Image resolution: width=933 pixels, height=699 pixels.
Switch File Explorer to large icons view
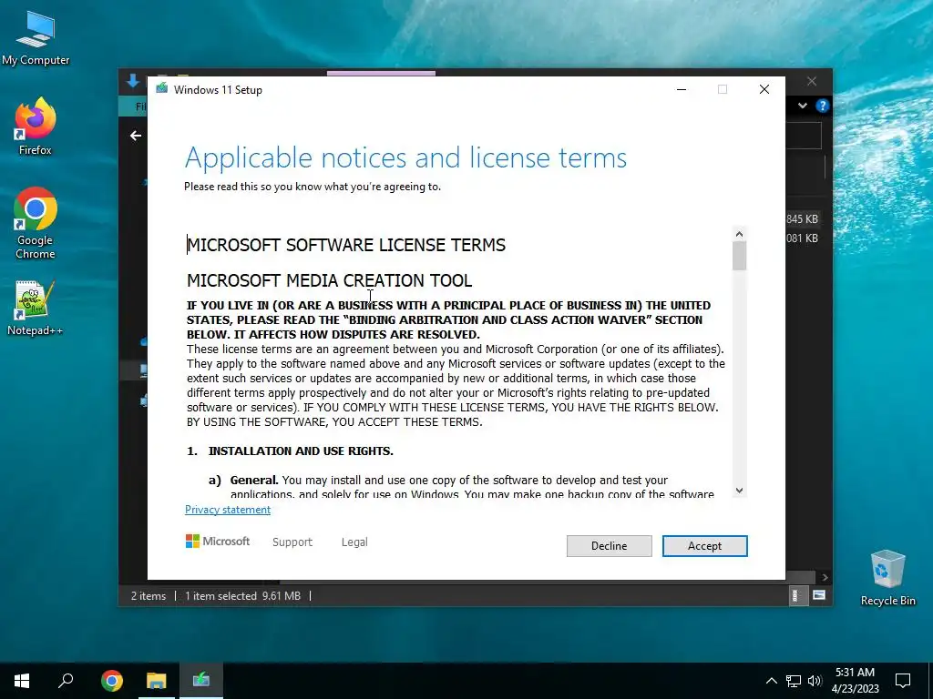(819, 595)
